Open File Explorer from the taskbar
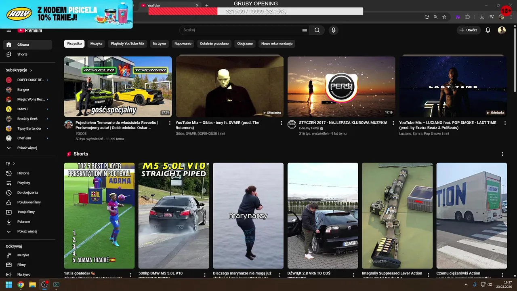The height and width of the screenshot is (291, 517). coord(32,285)
